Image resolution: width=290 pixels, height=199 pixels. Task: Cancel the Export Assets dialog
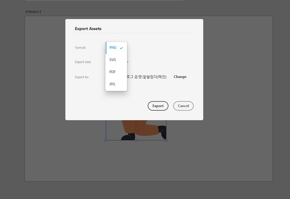coord(183,106)
